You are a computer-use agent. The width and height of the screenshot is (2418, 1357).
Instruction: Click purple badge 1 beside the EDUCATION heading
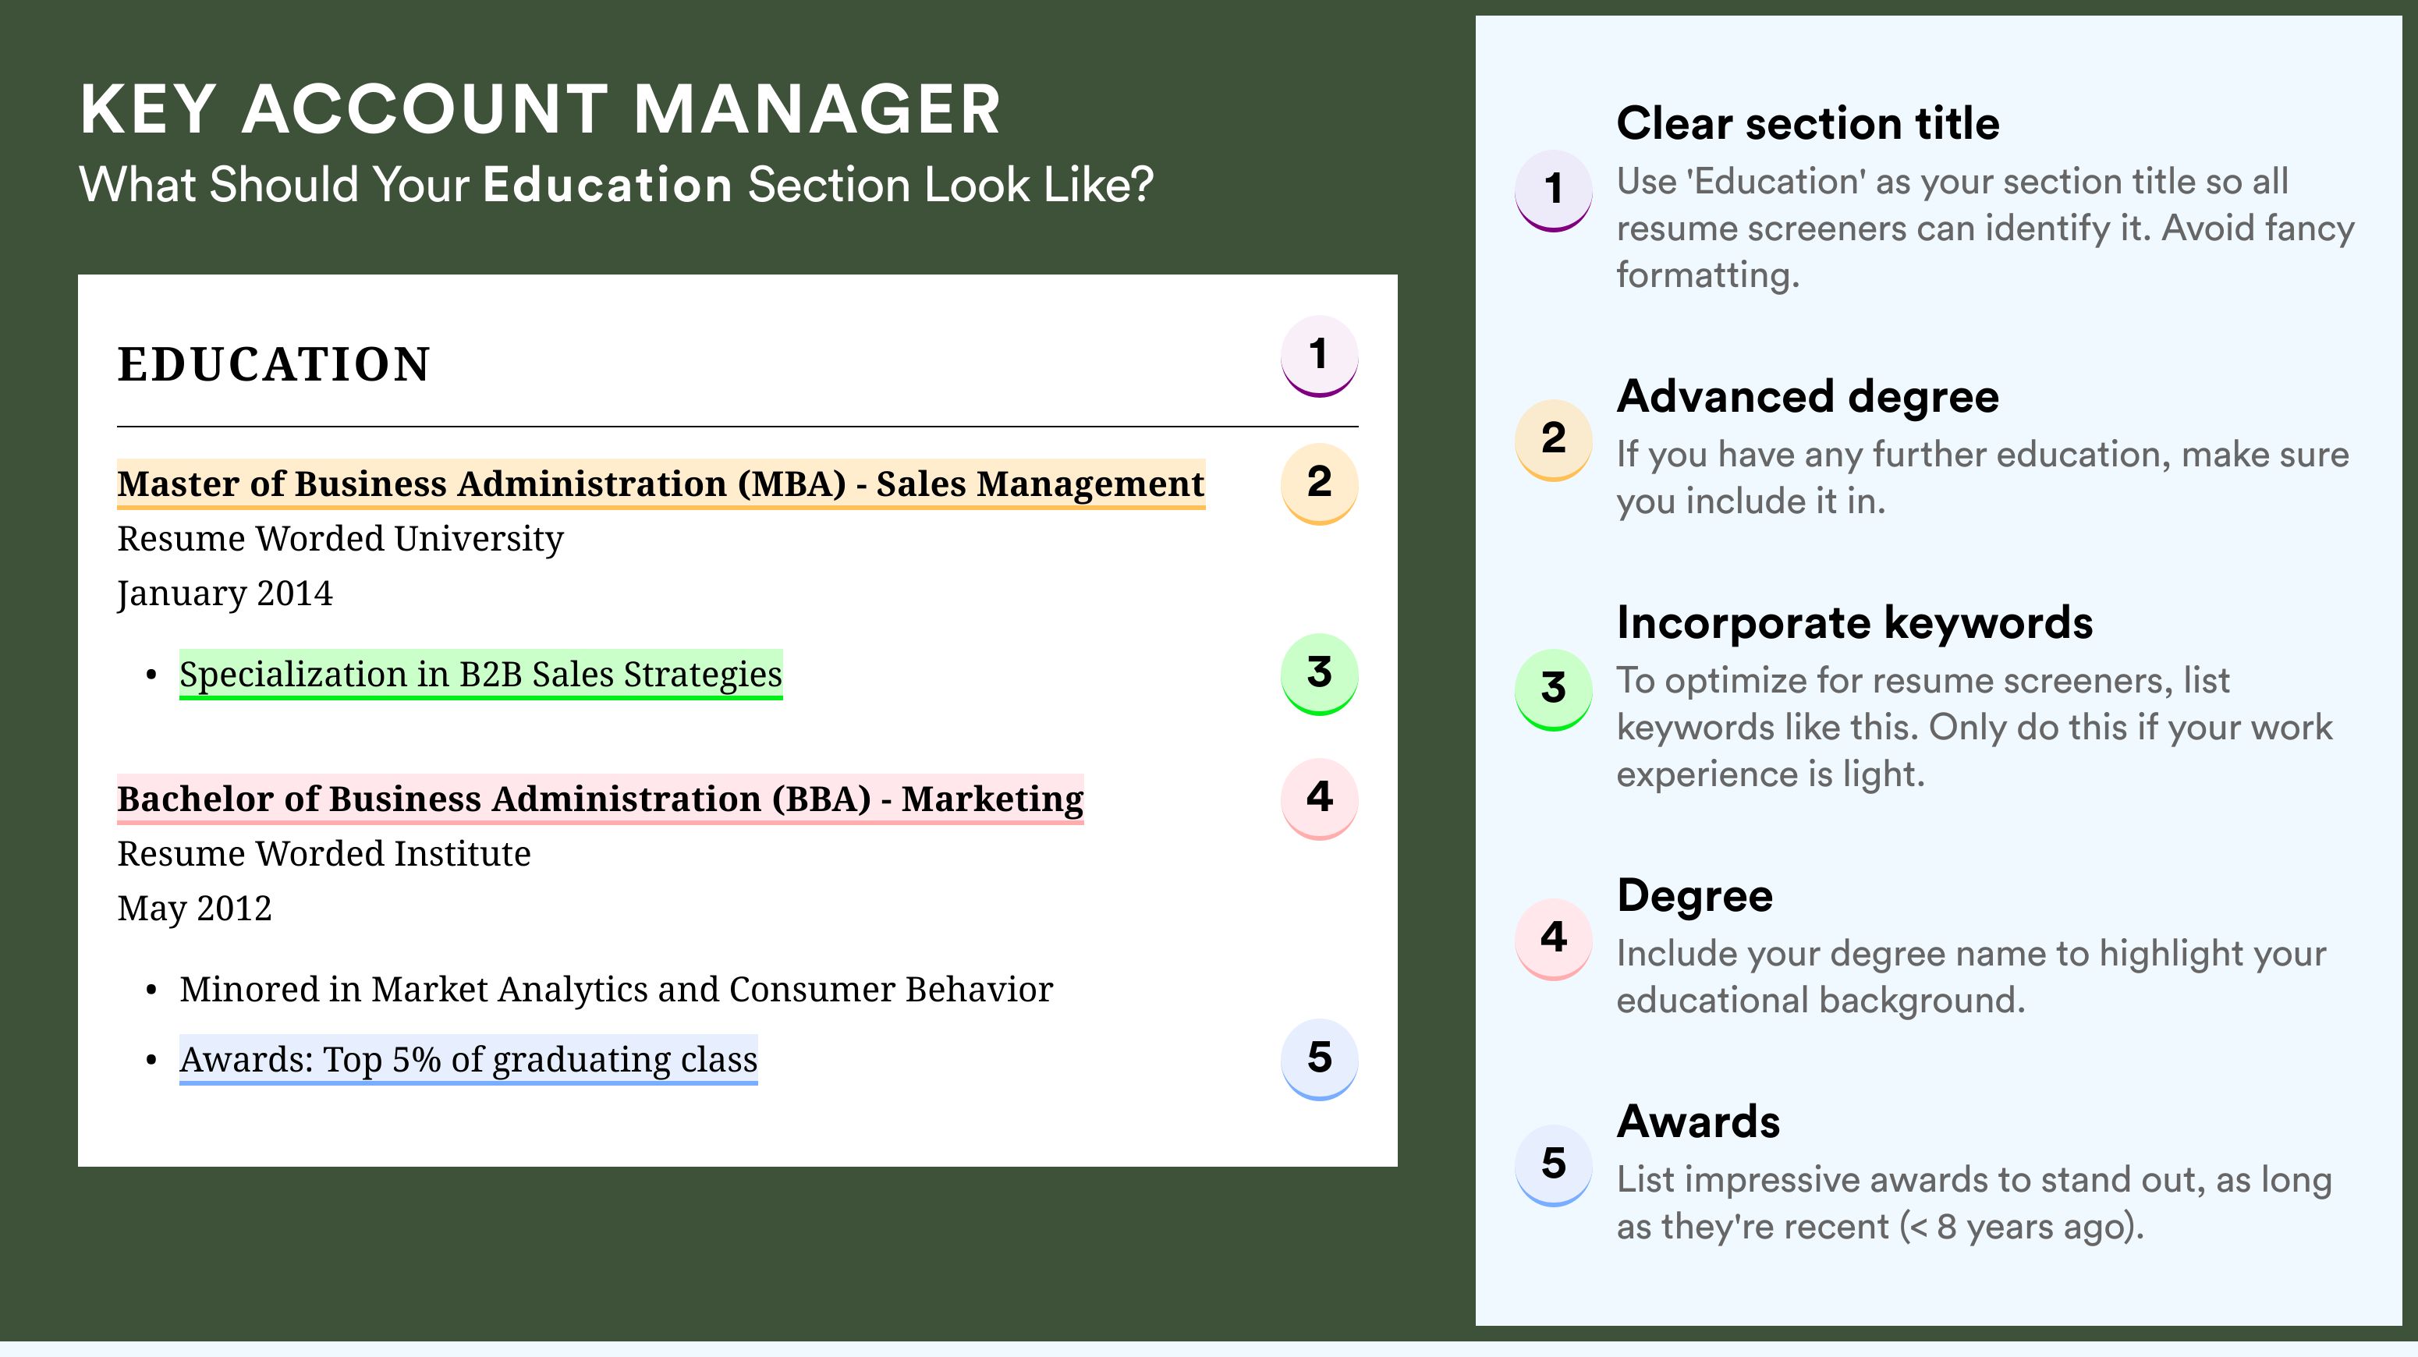(1319, 356)
